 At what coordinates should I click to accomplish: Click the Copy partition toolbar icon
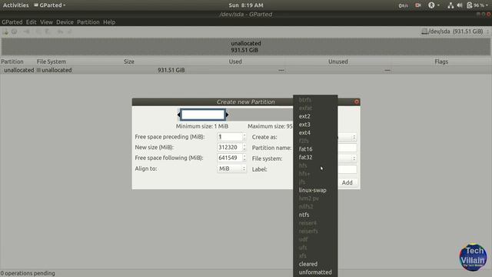pos(38,32)
